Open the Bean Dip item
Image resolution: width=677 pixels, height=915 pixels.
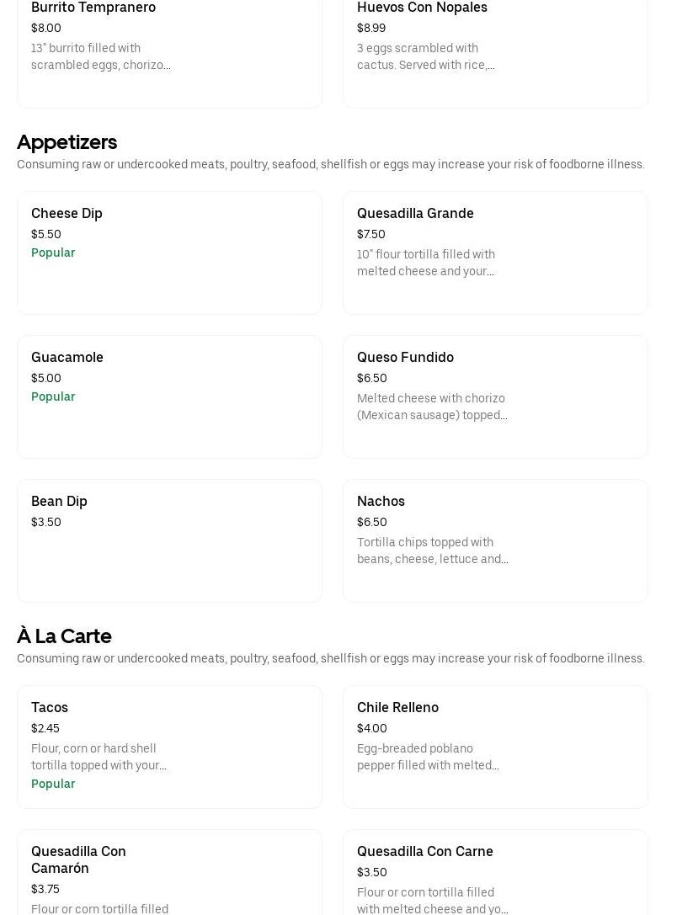point(168,540)
